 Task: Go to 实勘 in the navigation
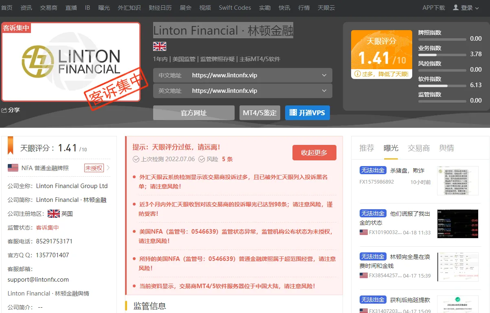(x=265, y=8)
